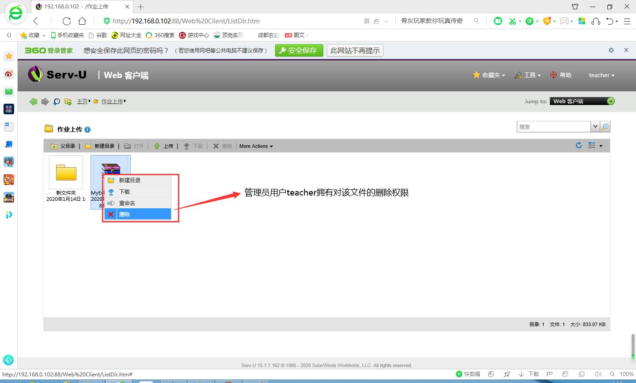The height and width of the screenshot is (383, 636).
Task: Click 父目录 in the file toolbar
Action: [x=63, y=146]
